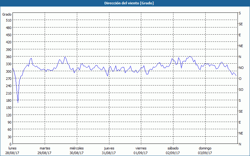
Task: Select the martes 29/08/17 date label
Action: tap(45, 150)
